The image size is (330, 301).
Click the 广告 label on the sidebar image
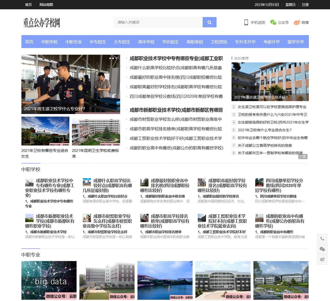coord(303,157)
